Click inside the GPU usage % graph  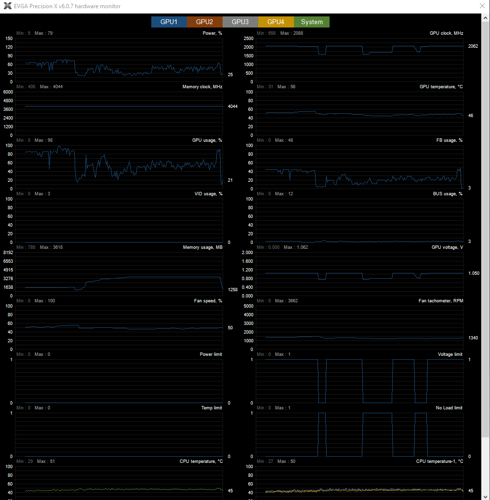pyautogui.click(x=119, y=167)
